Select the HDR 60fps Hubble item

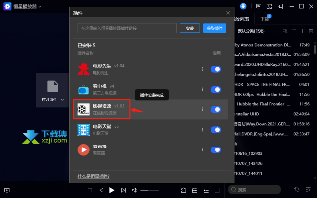tap(272, 94)
